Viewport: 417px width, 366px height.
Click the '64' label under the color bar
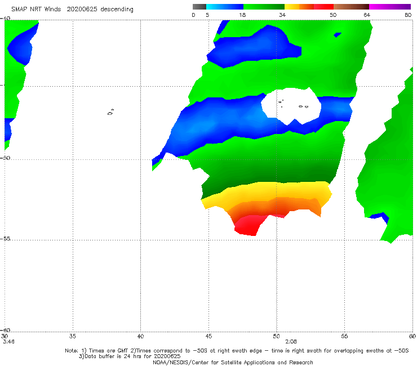pos(367,15)
